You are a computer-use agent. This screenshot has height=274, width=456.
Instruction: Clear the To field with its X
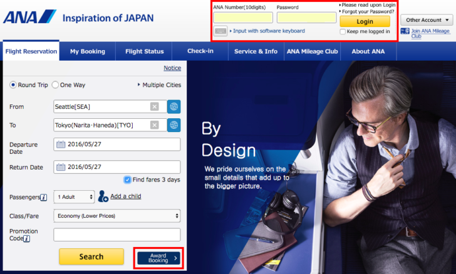coord(155,125)
